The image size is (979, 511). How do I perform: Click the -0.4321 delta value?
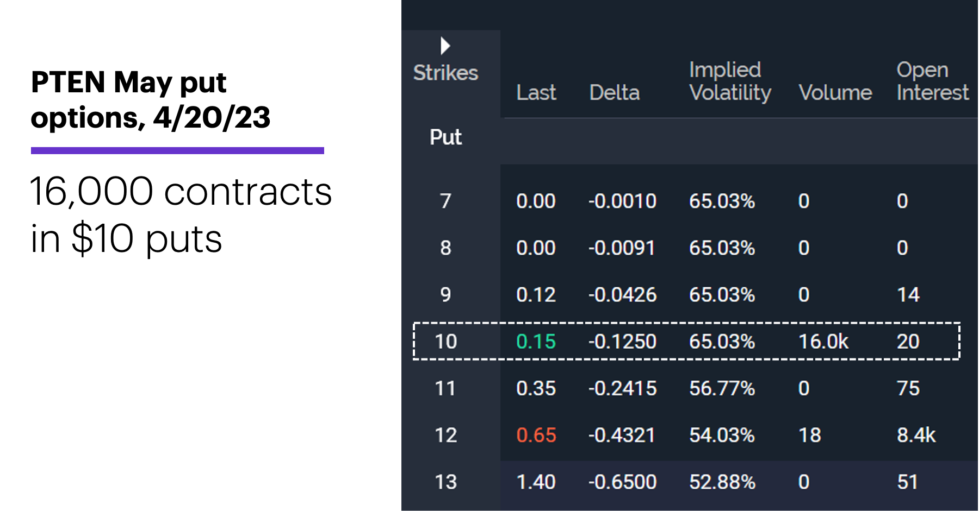pyautogui.click(x=622, y=435)
